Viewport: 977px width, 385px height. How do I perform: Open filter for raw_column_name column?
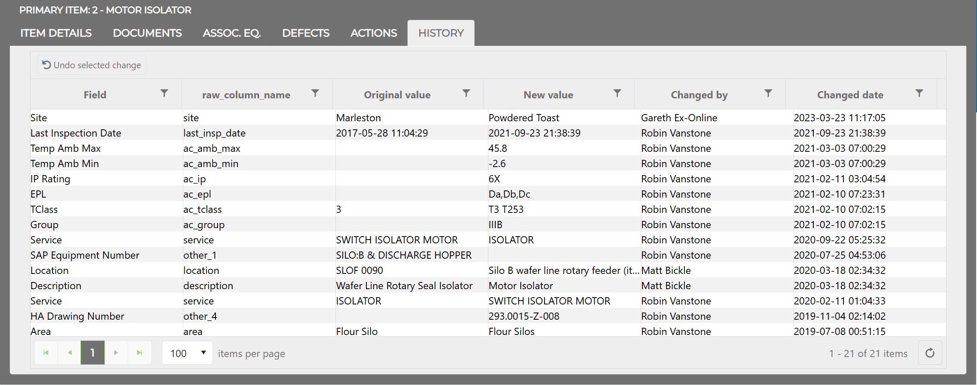click(x=315, y=93)
